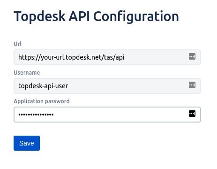
Task: Open black autofill icon in Application password field
Action: pos(192,114)
